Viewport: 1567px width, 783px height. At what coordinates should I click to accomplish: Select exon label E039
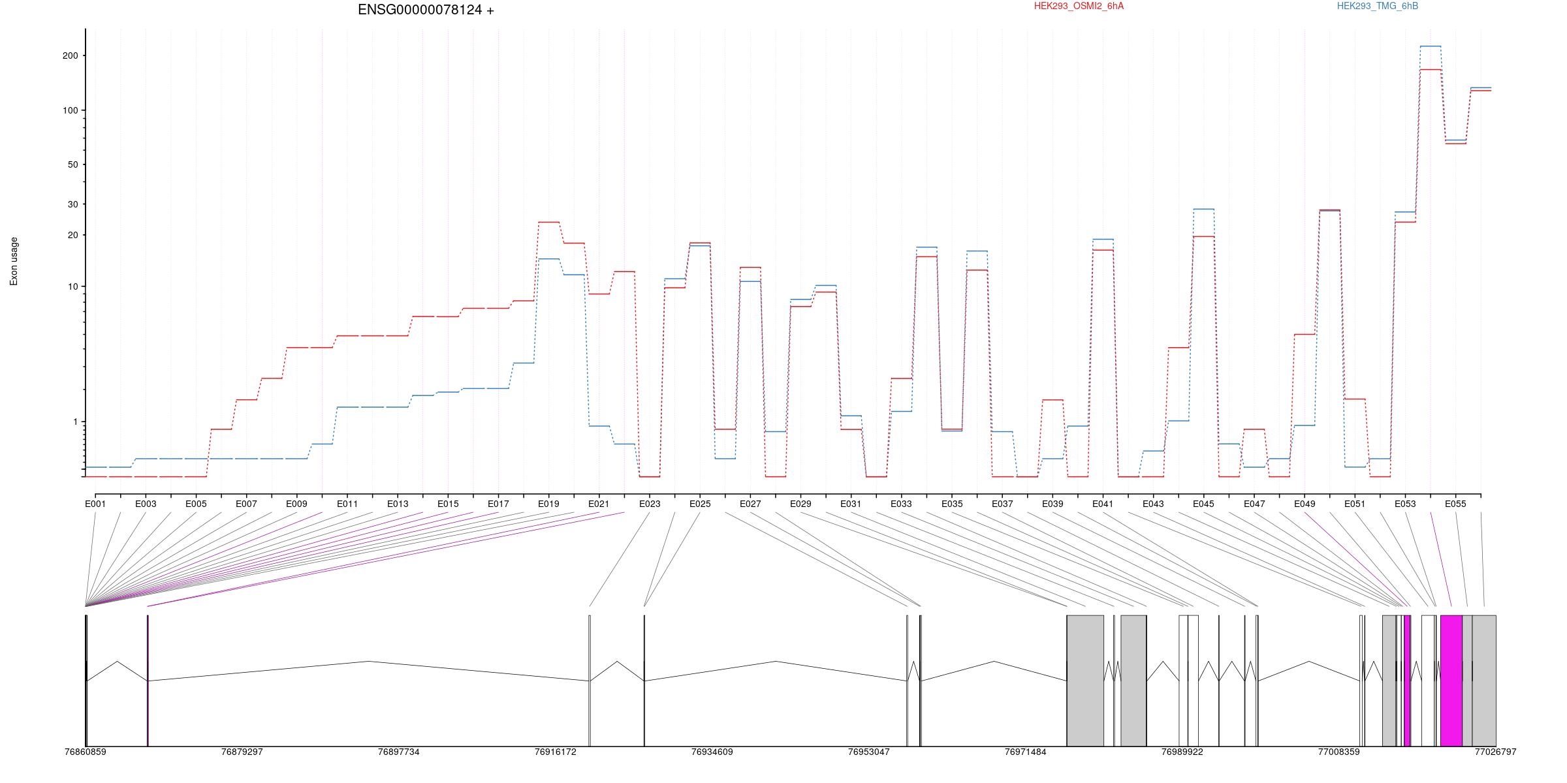coord(1053,504)
